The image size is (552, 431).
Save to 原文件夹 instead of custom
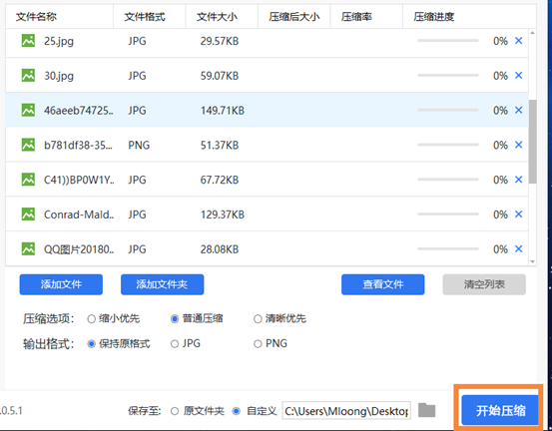[x=175, y=411]
